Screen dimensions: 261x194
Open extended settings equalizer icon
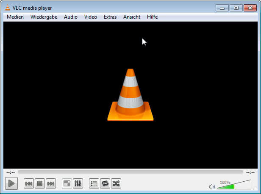coord(78,183)
